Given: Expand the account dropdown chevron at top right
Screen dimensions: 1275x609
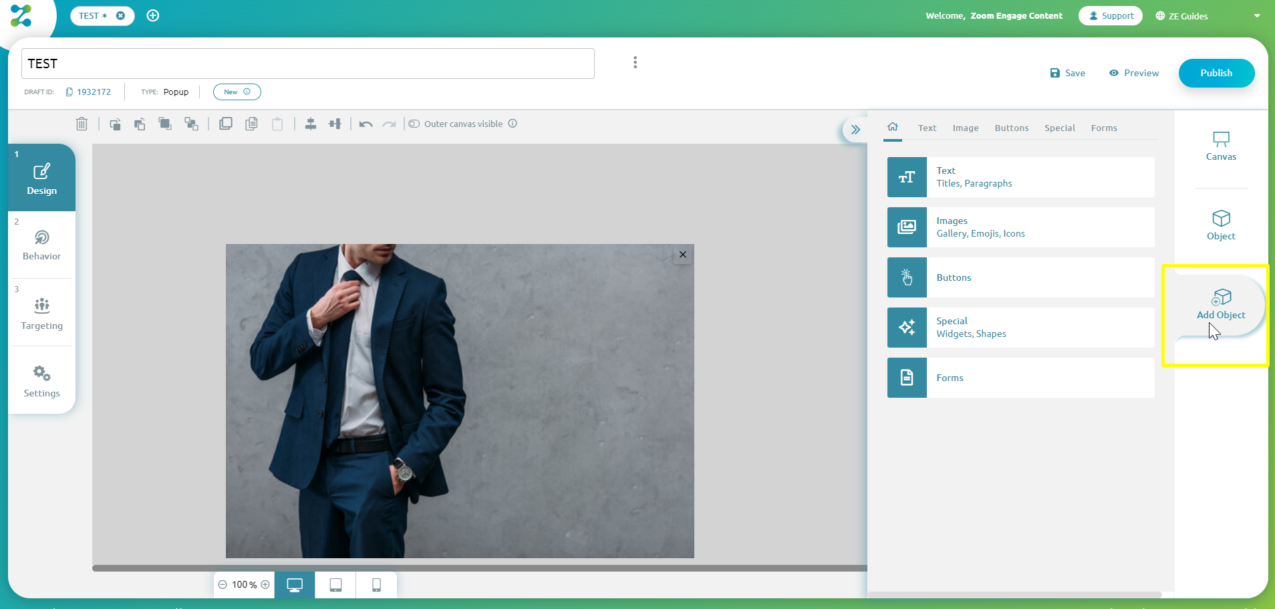Looking at the screenshot, I should 1256,15.
